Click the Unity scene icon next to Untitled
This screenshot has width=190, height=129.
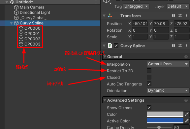pyautogui.click(x=12, y=2)
